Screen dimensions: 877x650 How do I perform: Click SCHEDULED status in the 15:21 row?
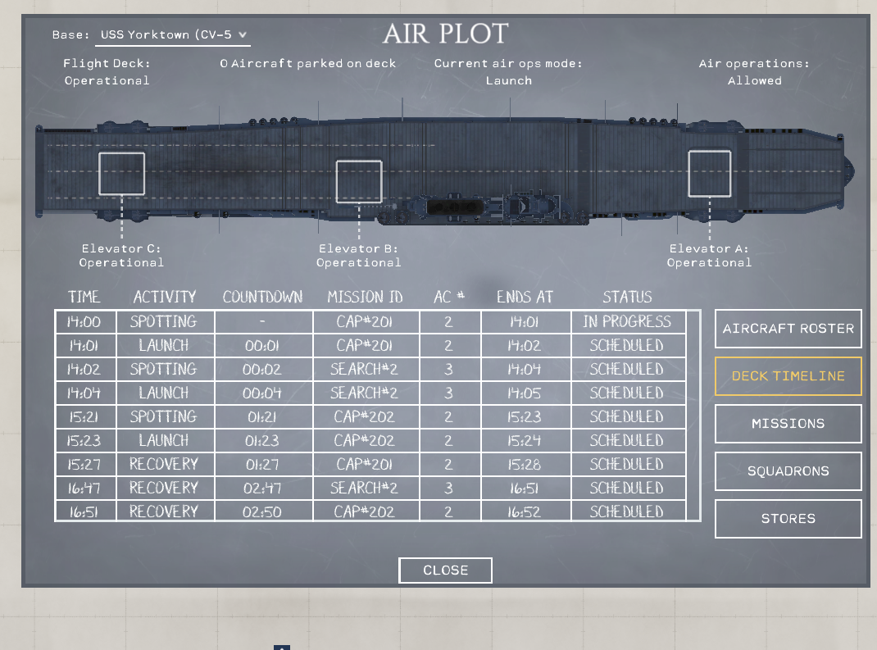(x=628, y=416)
